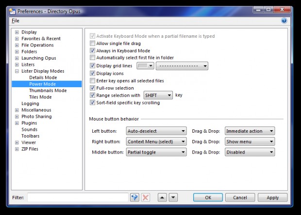Viewport: 301px width, 215px height.
Task: Click the Preferences window title bar icon
Action: point(12,12)
